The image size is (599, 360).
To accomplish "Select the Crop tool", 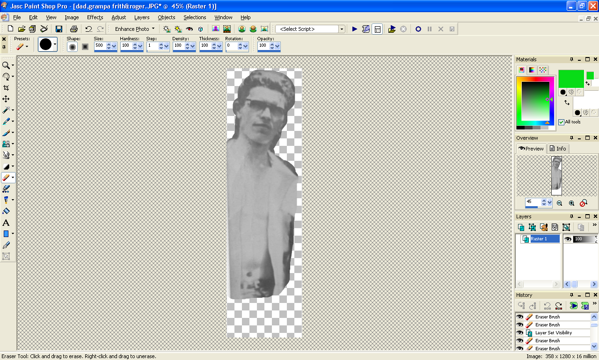I will [6, 88].
